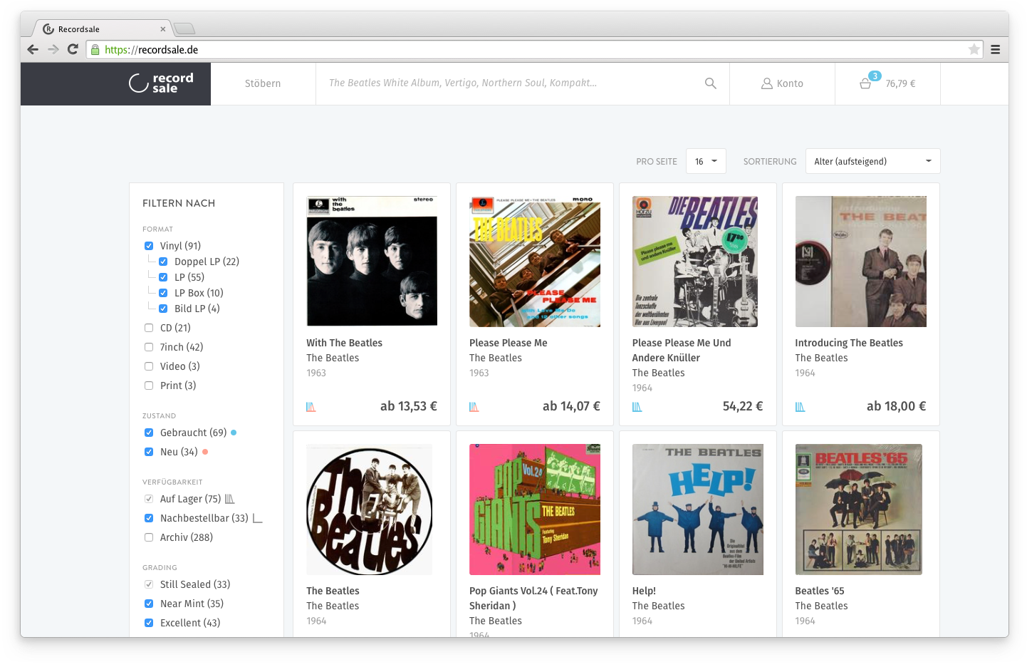1027x667 pixels.
Task: Click the browser reload icon
Action: (73, 49)
